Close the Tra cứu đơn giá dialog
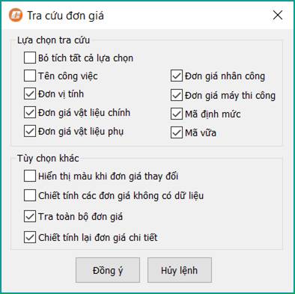 [278, 16]
